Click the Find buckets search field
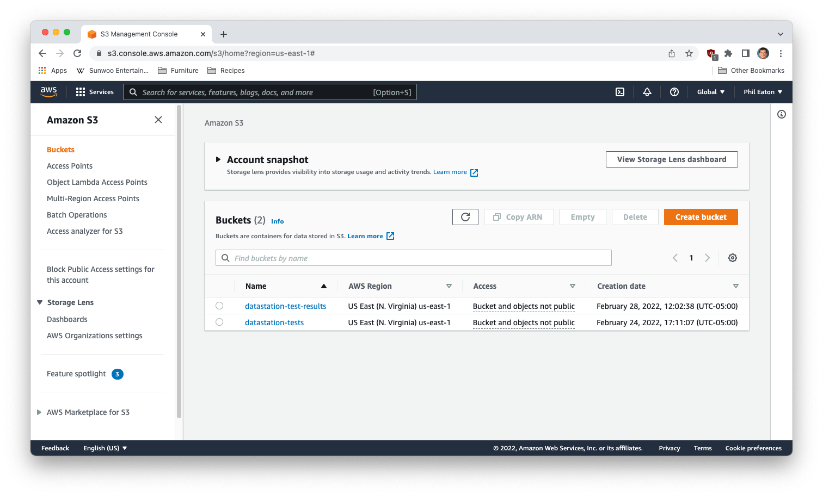Image resolution: width=823 pixels, height=496 pixels. pyautogui.click(x=414, y=258)
